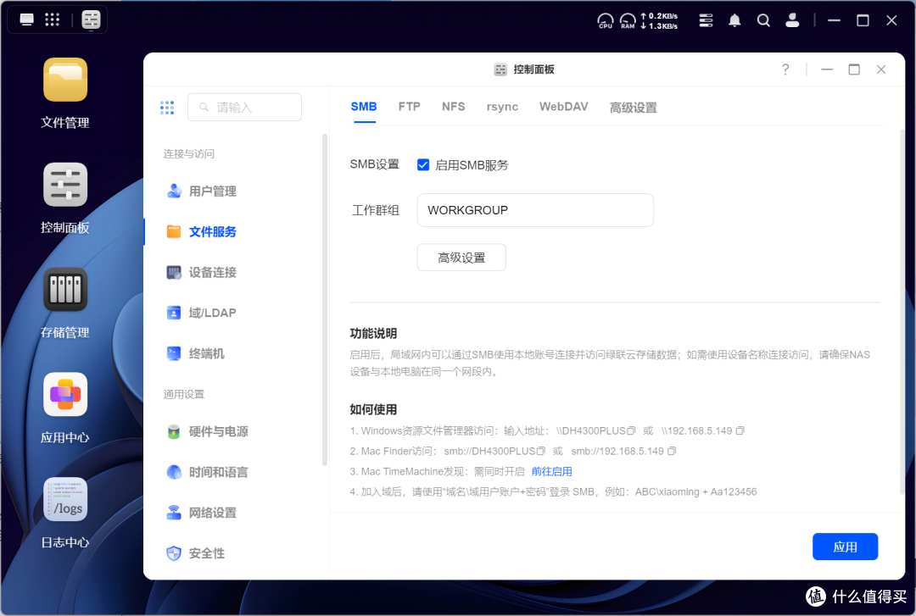Switch to the FTP tab

click(x=410, y=107)
